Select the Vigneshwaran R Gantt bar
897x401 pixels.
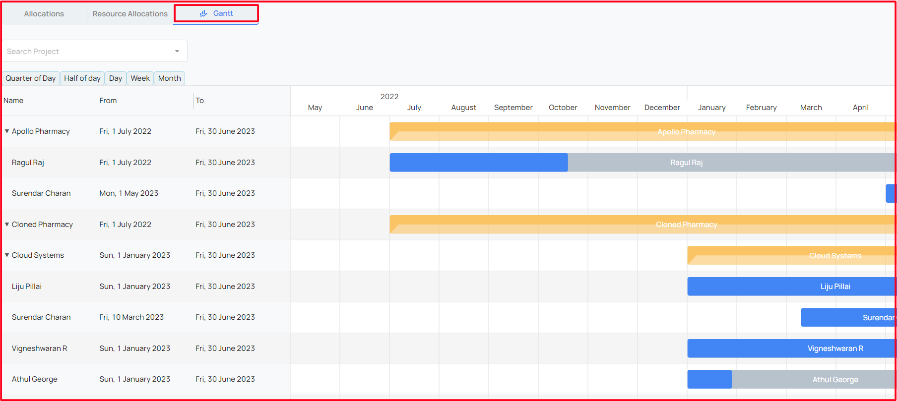coord(791,348)
